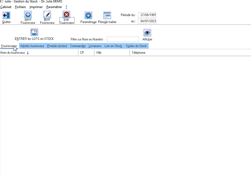
Task: Click the Période traitée calendar icon
Action: click(x=107, y=15)
